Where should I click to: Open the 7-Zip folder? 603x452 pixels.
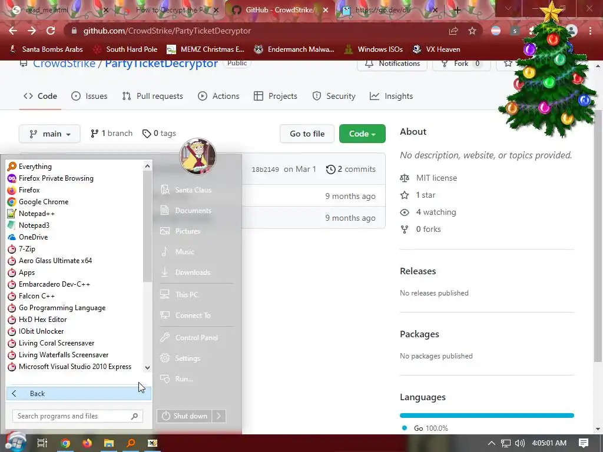21,249
